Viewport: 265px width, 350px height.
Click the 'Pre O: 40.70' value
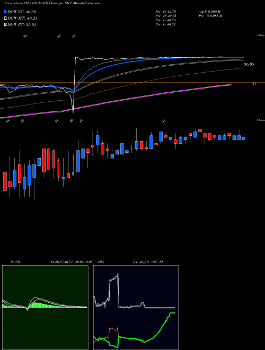166,12
